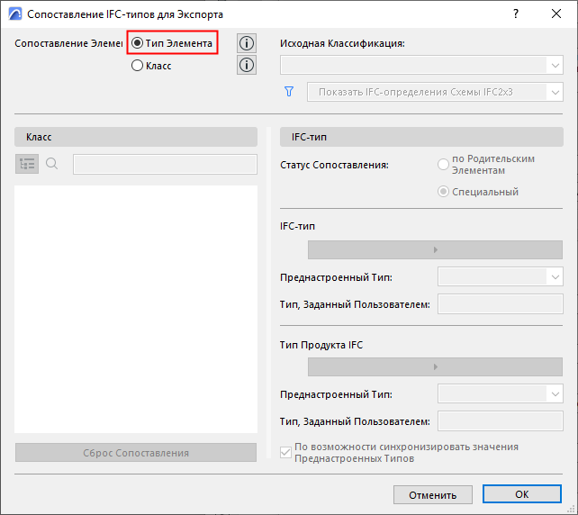
Task: Select the Класс radio button
Action: click(x=138, y=65)
